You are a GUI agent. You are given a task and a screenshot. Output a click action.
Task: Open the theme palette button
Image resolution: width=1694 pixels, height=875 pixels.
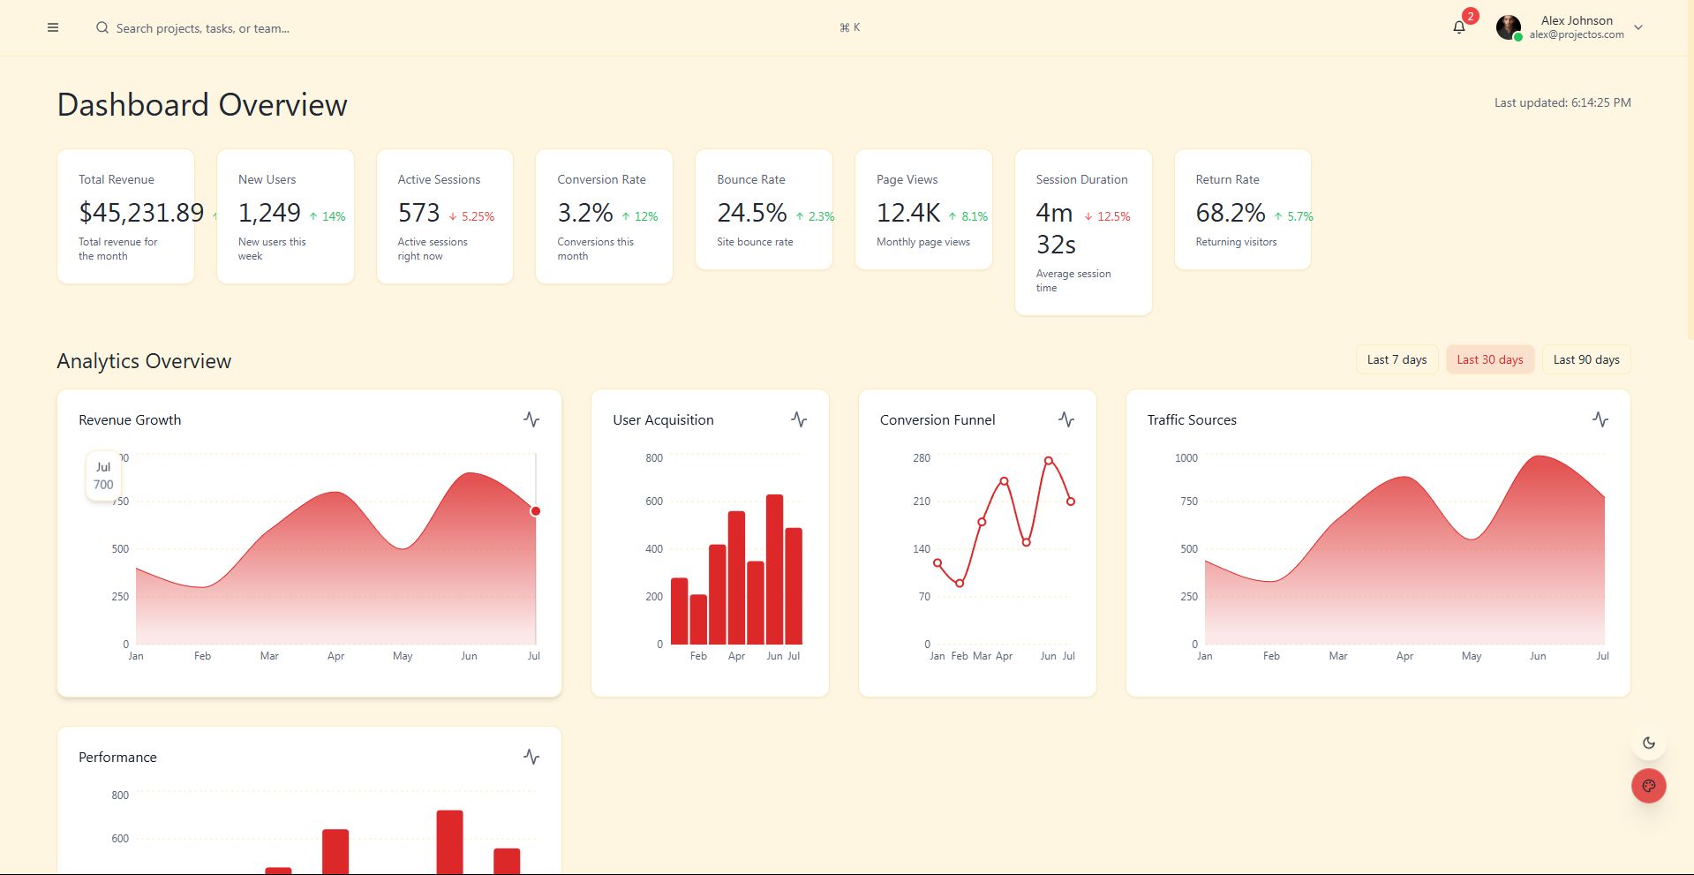1649,786
